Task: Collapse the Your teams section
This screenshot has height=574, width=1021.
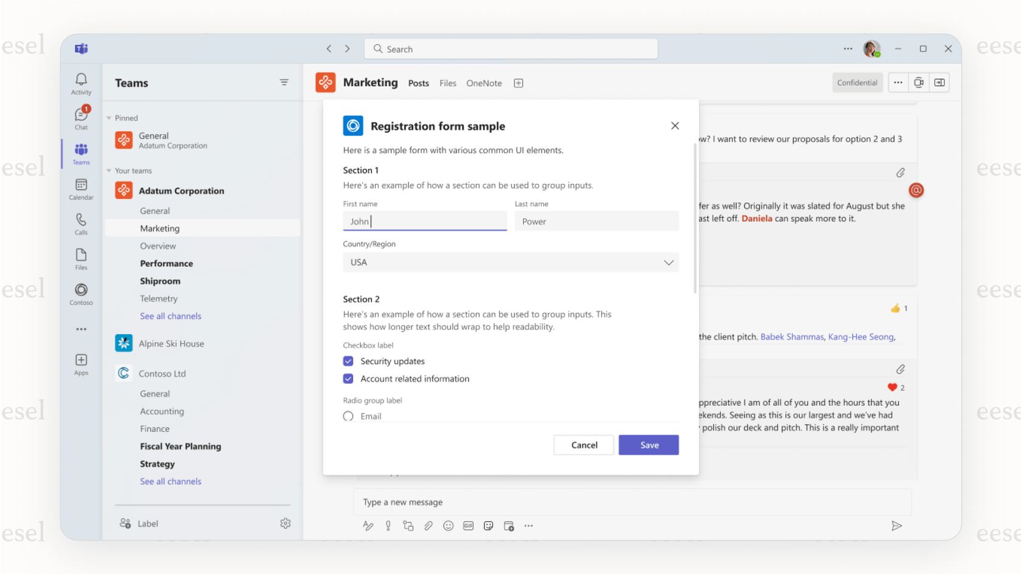Action: point(108,171)
